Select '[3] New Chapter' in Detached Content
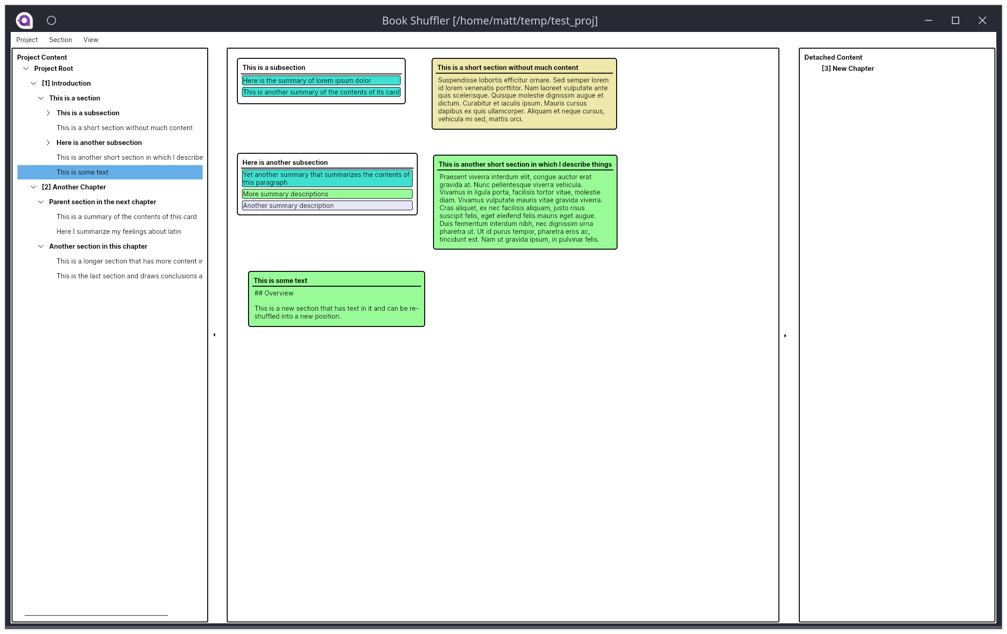The width and height of the screenshot is (1007, 634). (848, 69)
